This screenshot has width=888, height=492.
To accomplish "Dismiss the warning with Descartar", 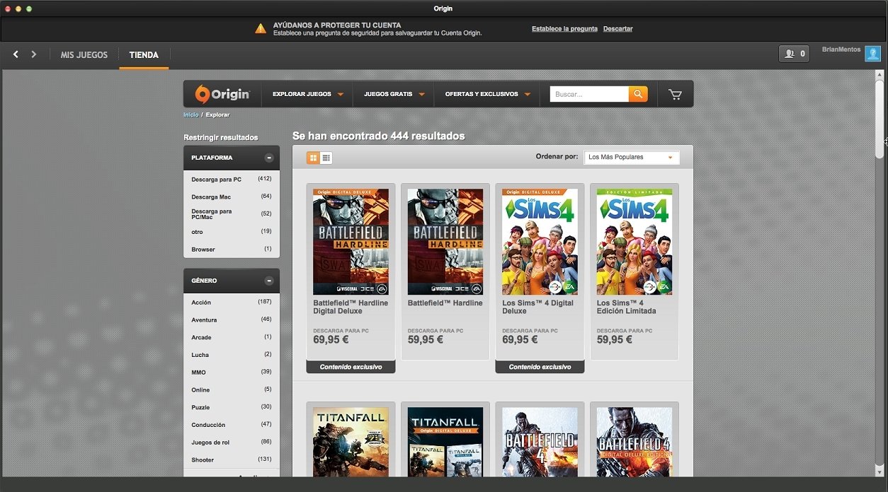I will [617, 29].
